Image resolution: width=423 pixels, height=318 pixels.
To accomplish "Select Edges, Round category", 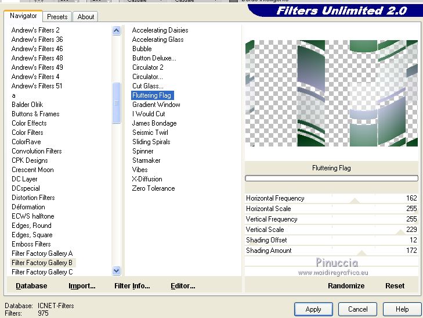I will pos(31,226).
